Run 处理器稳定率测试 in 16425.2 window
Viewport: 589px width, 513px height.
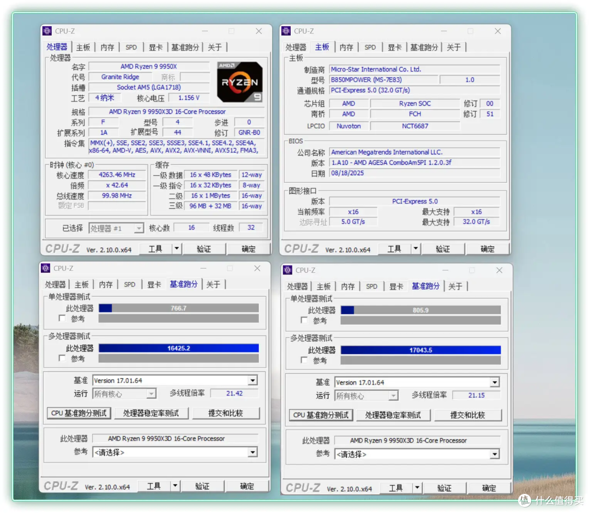tap(151, 413)
